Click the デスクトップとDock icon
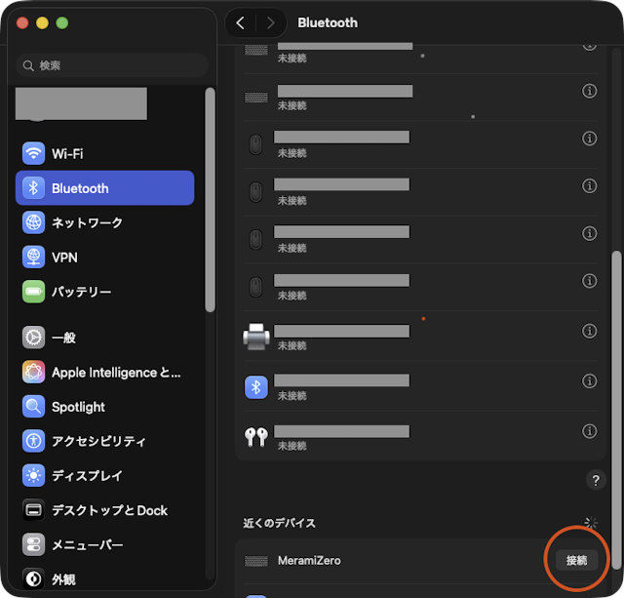This screenshot has width=624, height=598. [33, 510]
